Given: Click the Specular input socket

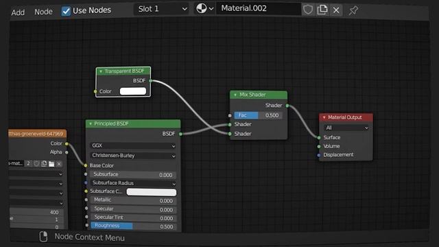Looking at the screenshot, I should click(86, 209).
